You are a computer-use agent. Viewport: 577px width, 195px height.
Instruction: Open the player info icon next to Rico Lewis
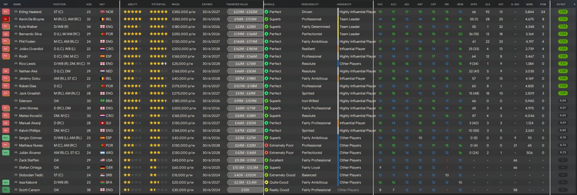point(16,64)
